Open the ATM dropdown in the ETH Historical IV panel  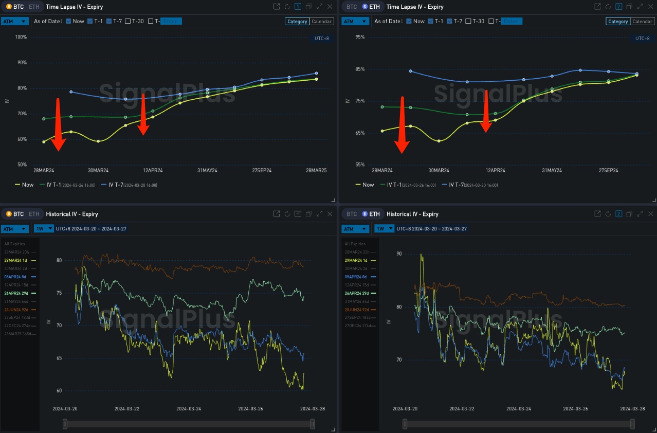pyautogui.click(x=355, y=228)
